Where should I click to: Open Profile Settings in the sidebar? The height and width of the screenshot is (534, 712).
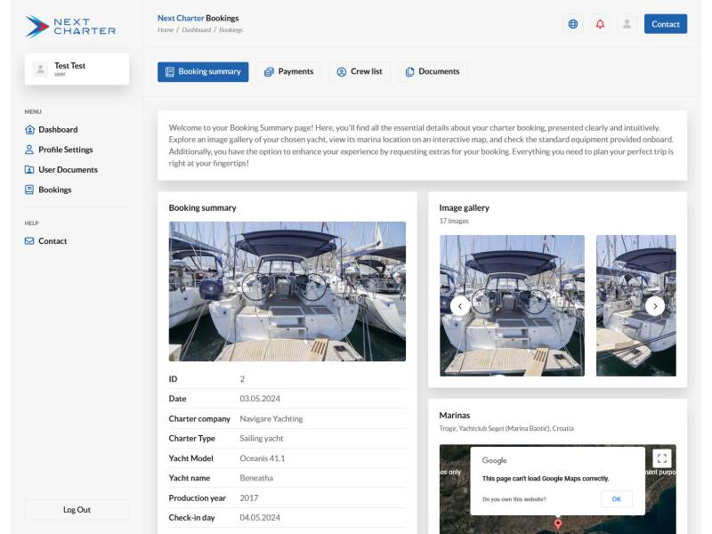(59, 150)
